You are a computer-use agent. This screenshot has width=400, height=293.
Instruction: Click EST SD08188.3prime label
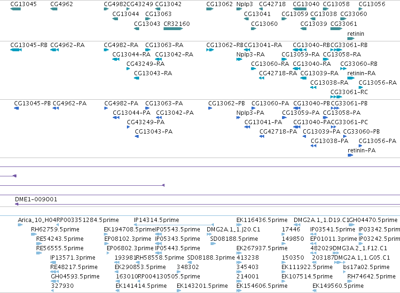tap(211, 258)
